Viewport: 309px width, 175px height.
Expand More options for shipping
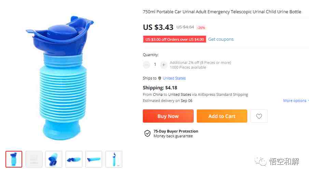pos(296,101)
